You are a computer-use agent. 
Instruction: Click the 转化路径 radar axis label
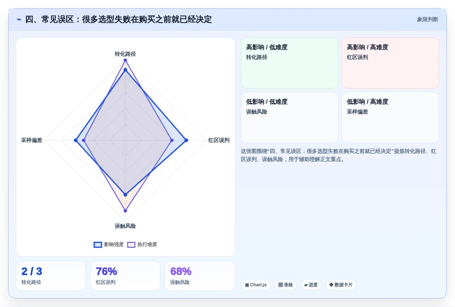pyautogui.click(x=125, y=54)
